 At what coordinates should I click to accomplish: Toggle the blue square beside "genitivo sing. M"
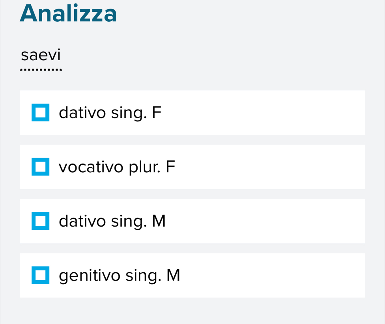click(x=41, y=276)
